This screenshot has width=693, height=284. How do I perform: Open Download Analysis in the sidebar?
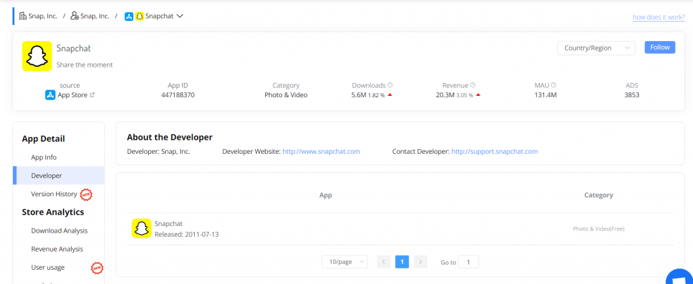pos(59,231)
